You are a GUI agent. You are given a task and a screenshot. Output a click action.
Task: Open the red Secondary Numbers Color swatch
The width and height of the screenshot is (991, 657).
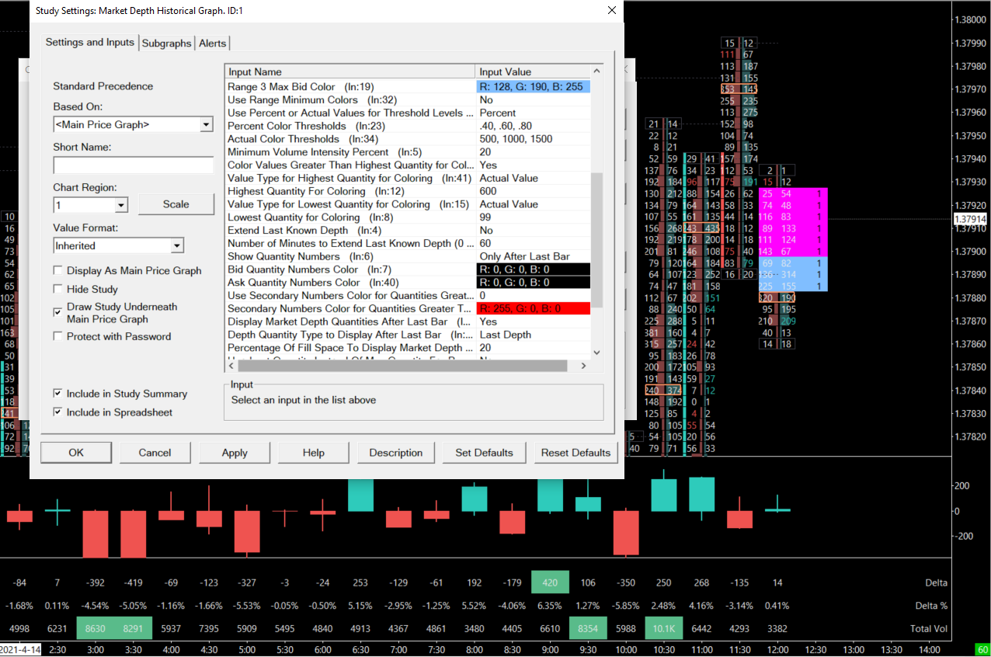(533, 308)
